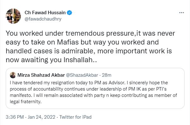The width and height of the screenshot is (190, 125).
Task: Click 'Inshallah..' at the tweet's end
Action: [x=80, y=60]
